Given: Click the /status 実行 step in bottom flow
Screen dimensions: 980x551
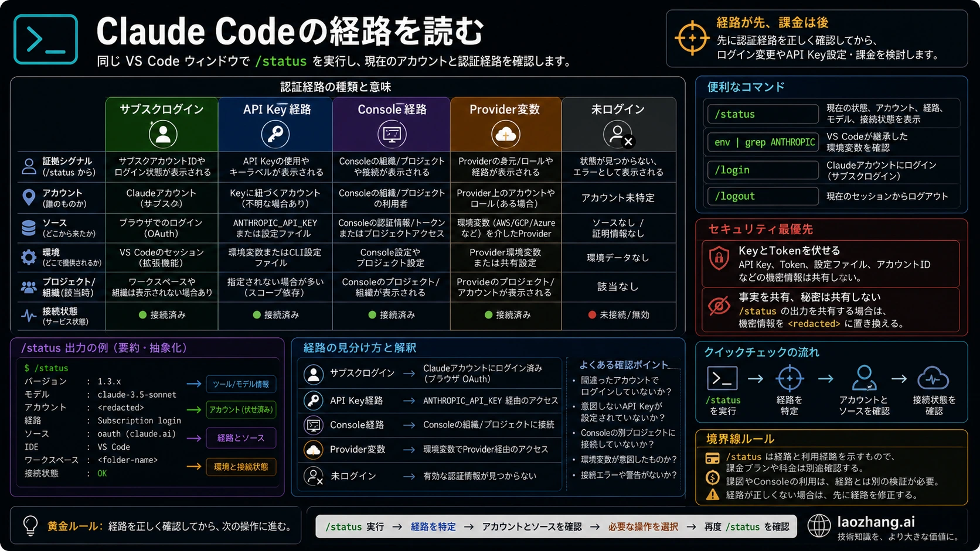Looking at the screenshot, I should 355,527.
